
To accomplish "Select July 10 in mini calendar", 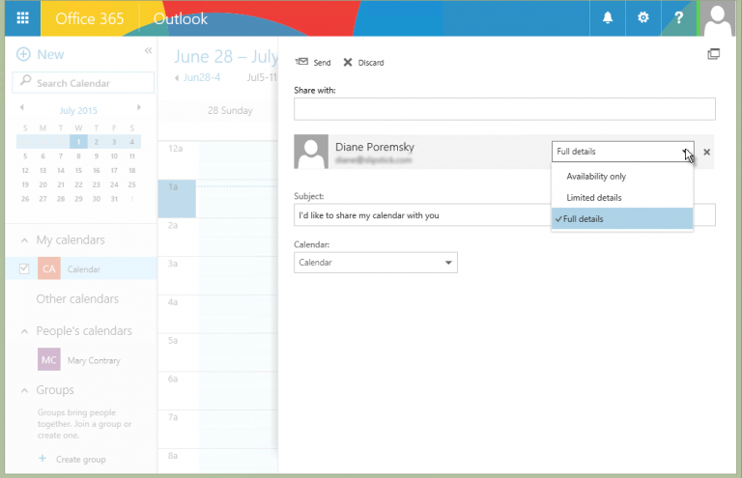I will click(x=114, y=156).
